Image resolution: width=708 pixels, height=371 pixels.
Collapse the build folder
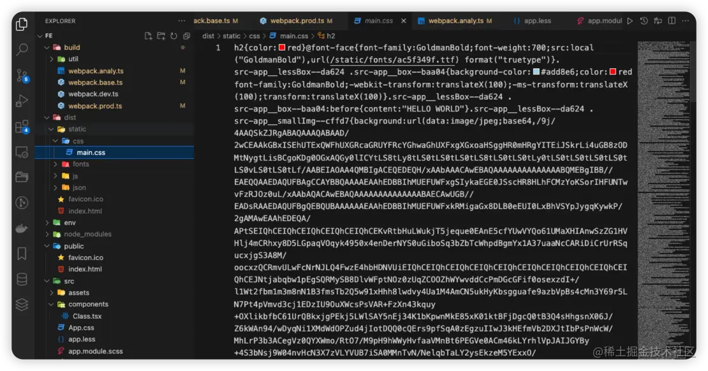tap(72, 47)
